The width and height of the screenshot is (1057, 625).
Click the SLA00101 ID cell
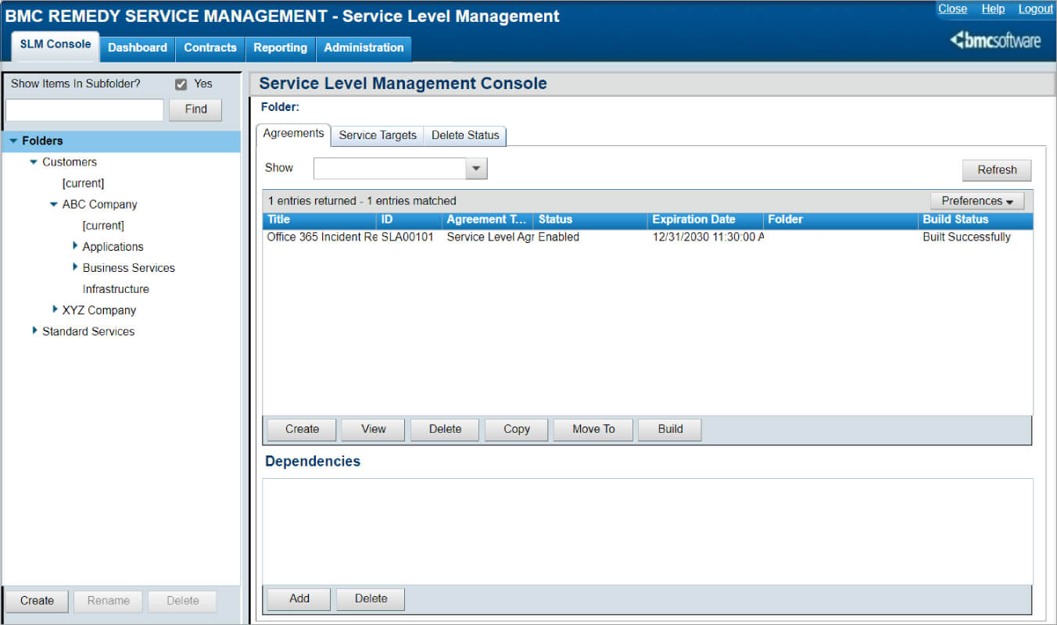tap(407, 237)
